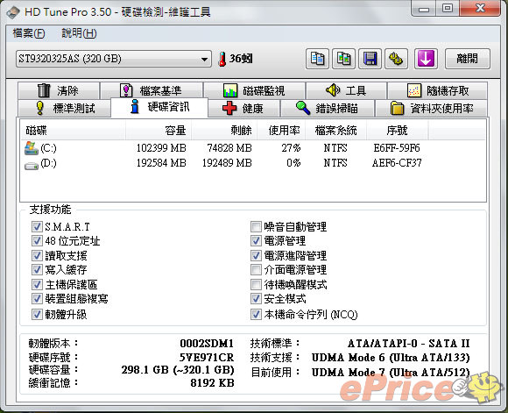Open the 說明(H) menu
Image resolution: width=508 pixels, height=413 pixels.
[79, 33]
